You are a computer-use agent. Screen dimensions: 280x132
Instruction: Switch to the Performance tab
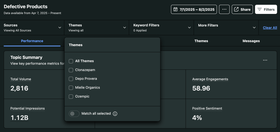32,41
